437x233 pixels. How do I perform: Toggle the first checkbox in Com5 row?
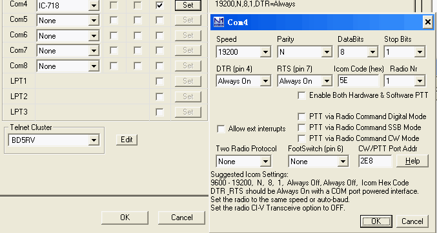click(x=114, y=21)
